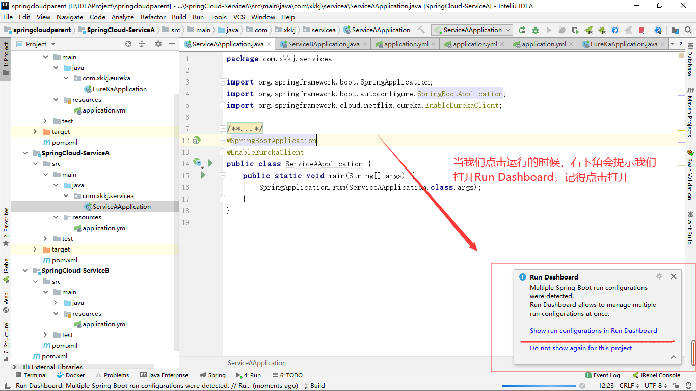The width and height of the screenshot is (696, 391).
Task: Open the ServiceAApplication run configuration dropdown
Action: point(472,30)
